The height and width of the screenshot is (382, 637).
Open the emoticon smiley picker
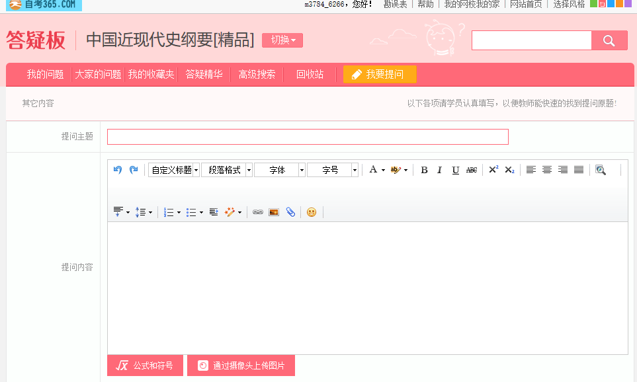tap(311, 212)
